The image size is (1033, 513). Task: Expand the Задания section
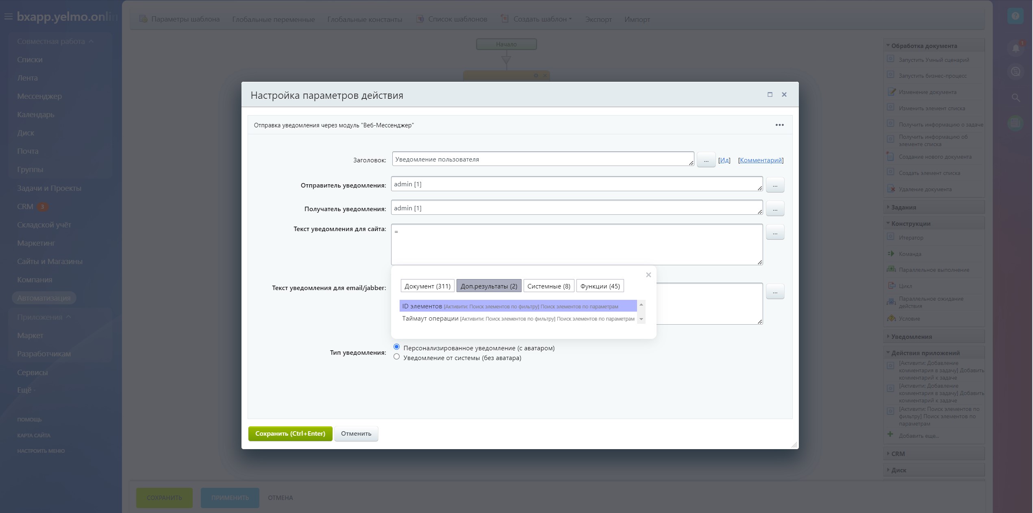(903, 207)
